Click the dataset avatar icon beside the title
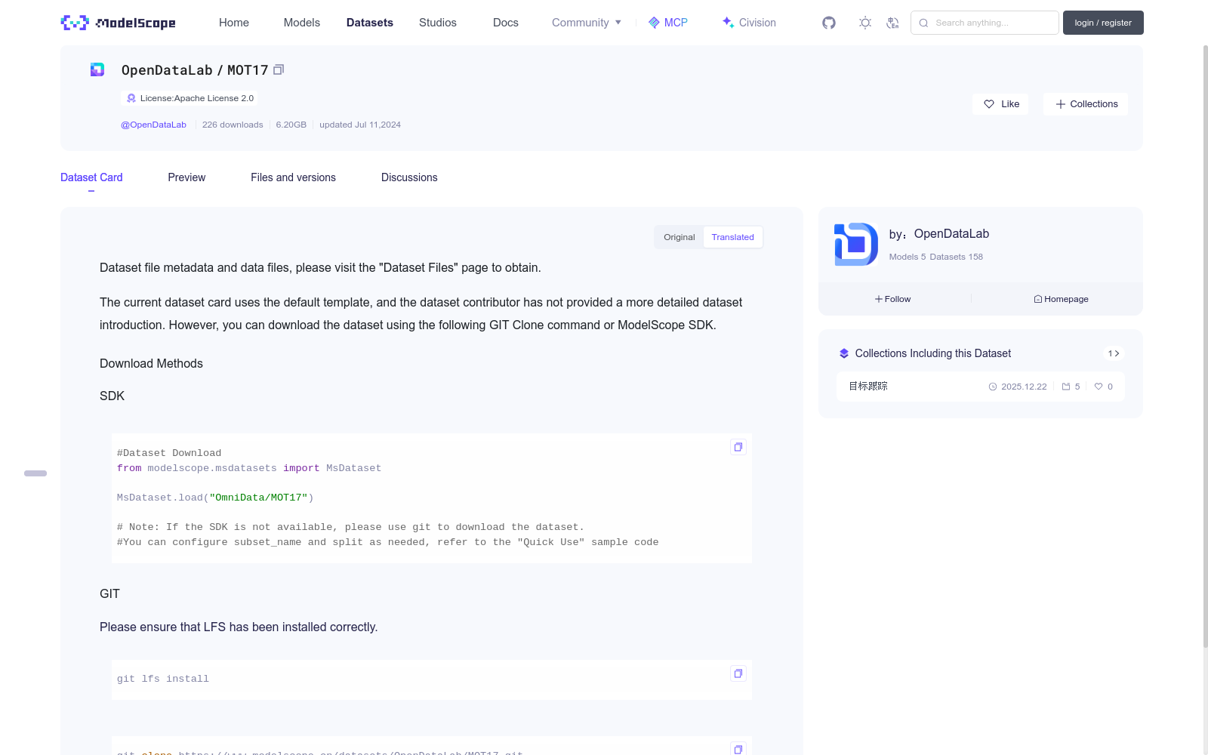The height and width of the screenshot is (755, 1208). tap(97, 69)
